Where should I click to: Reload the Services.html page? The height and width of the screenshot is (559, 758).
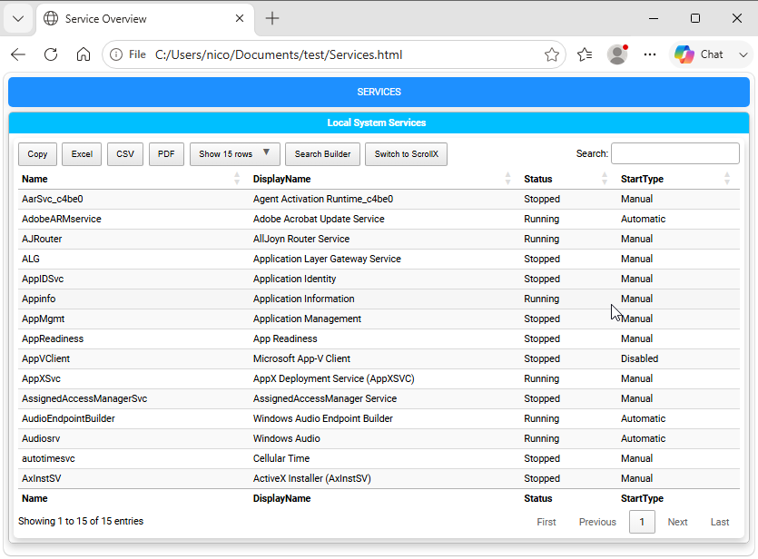[51, 54]
